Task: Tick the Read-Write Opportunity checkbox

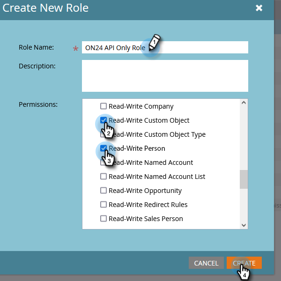Action: click(x=104, y=190)
